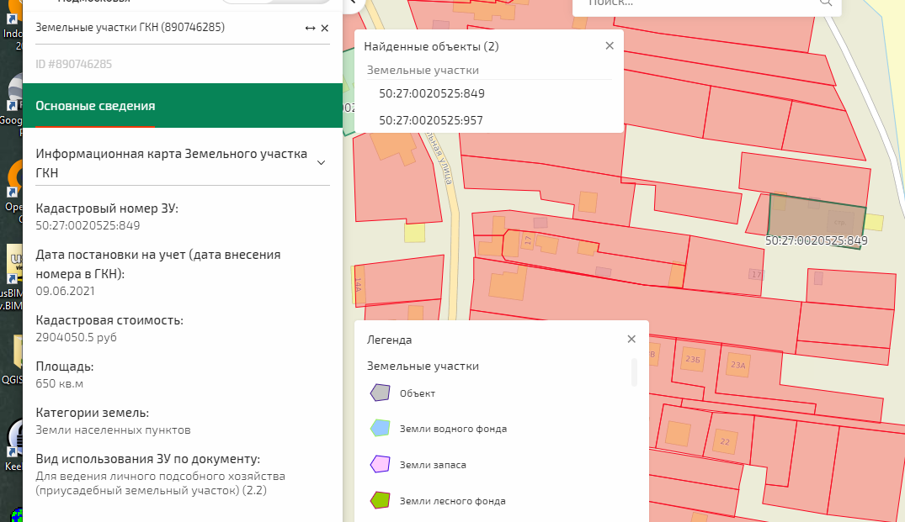Click the expand-width arrows icon in info panel
Image resolution: width=905 pixels, height=522 pixels.
310,29
